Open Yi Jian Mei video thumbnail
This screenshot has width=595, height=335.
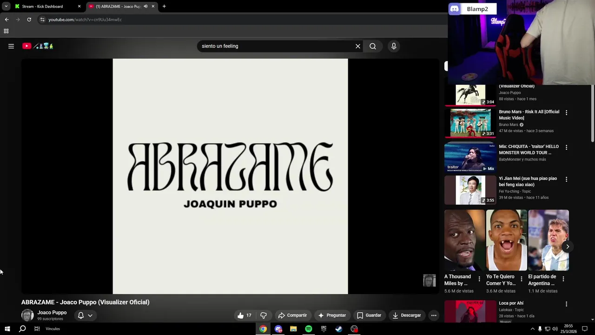(x=470, y=190)
